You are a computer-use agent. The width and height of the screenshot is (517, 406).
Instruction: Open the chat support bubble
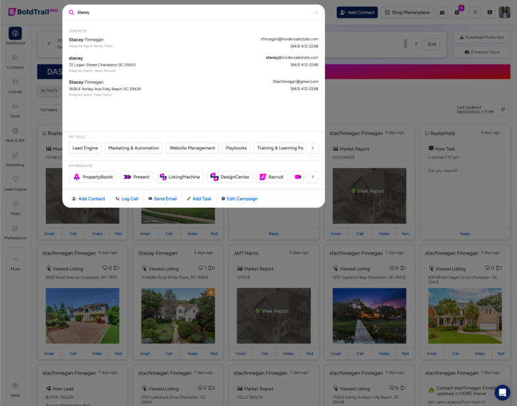click(502, 392)
